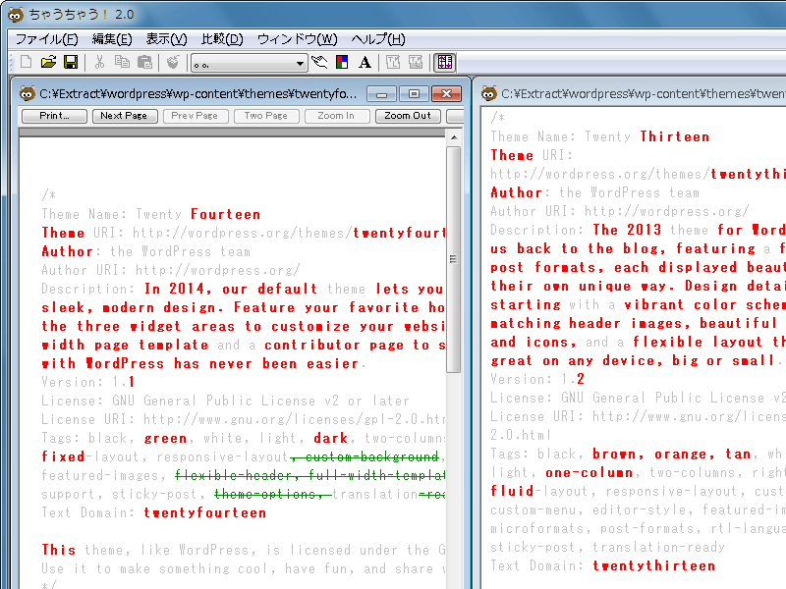Screen dimensions: 786x589
Task: Click the first greyed icon right of the A icon
Action: pyautogui.click(x=393, y=62)
